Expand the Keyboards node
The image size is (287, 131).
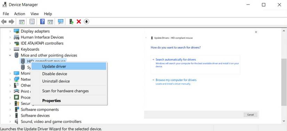point(10,49)
